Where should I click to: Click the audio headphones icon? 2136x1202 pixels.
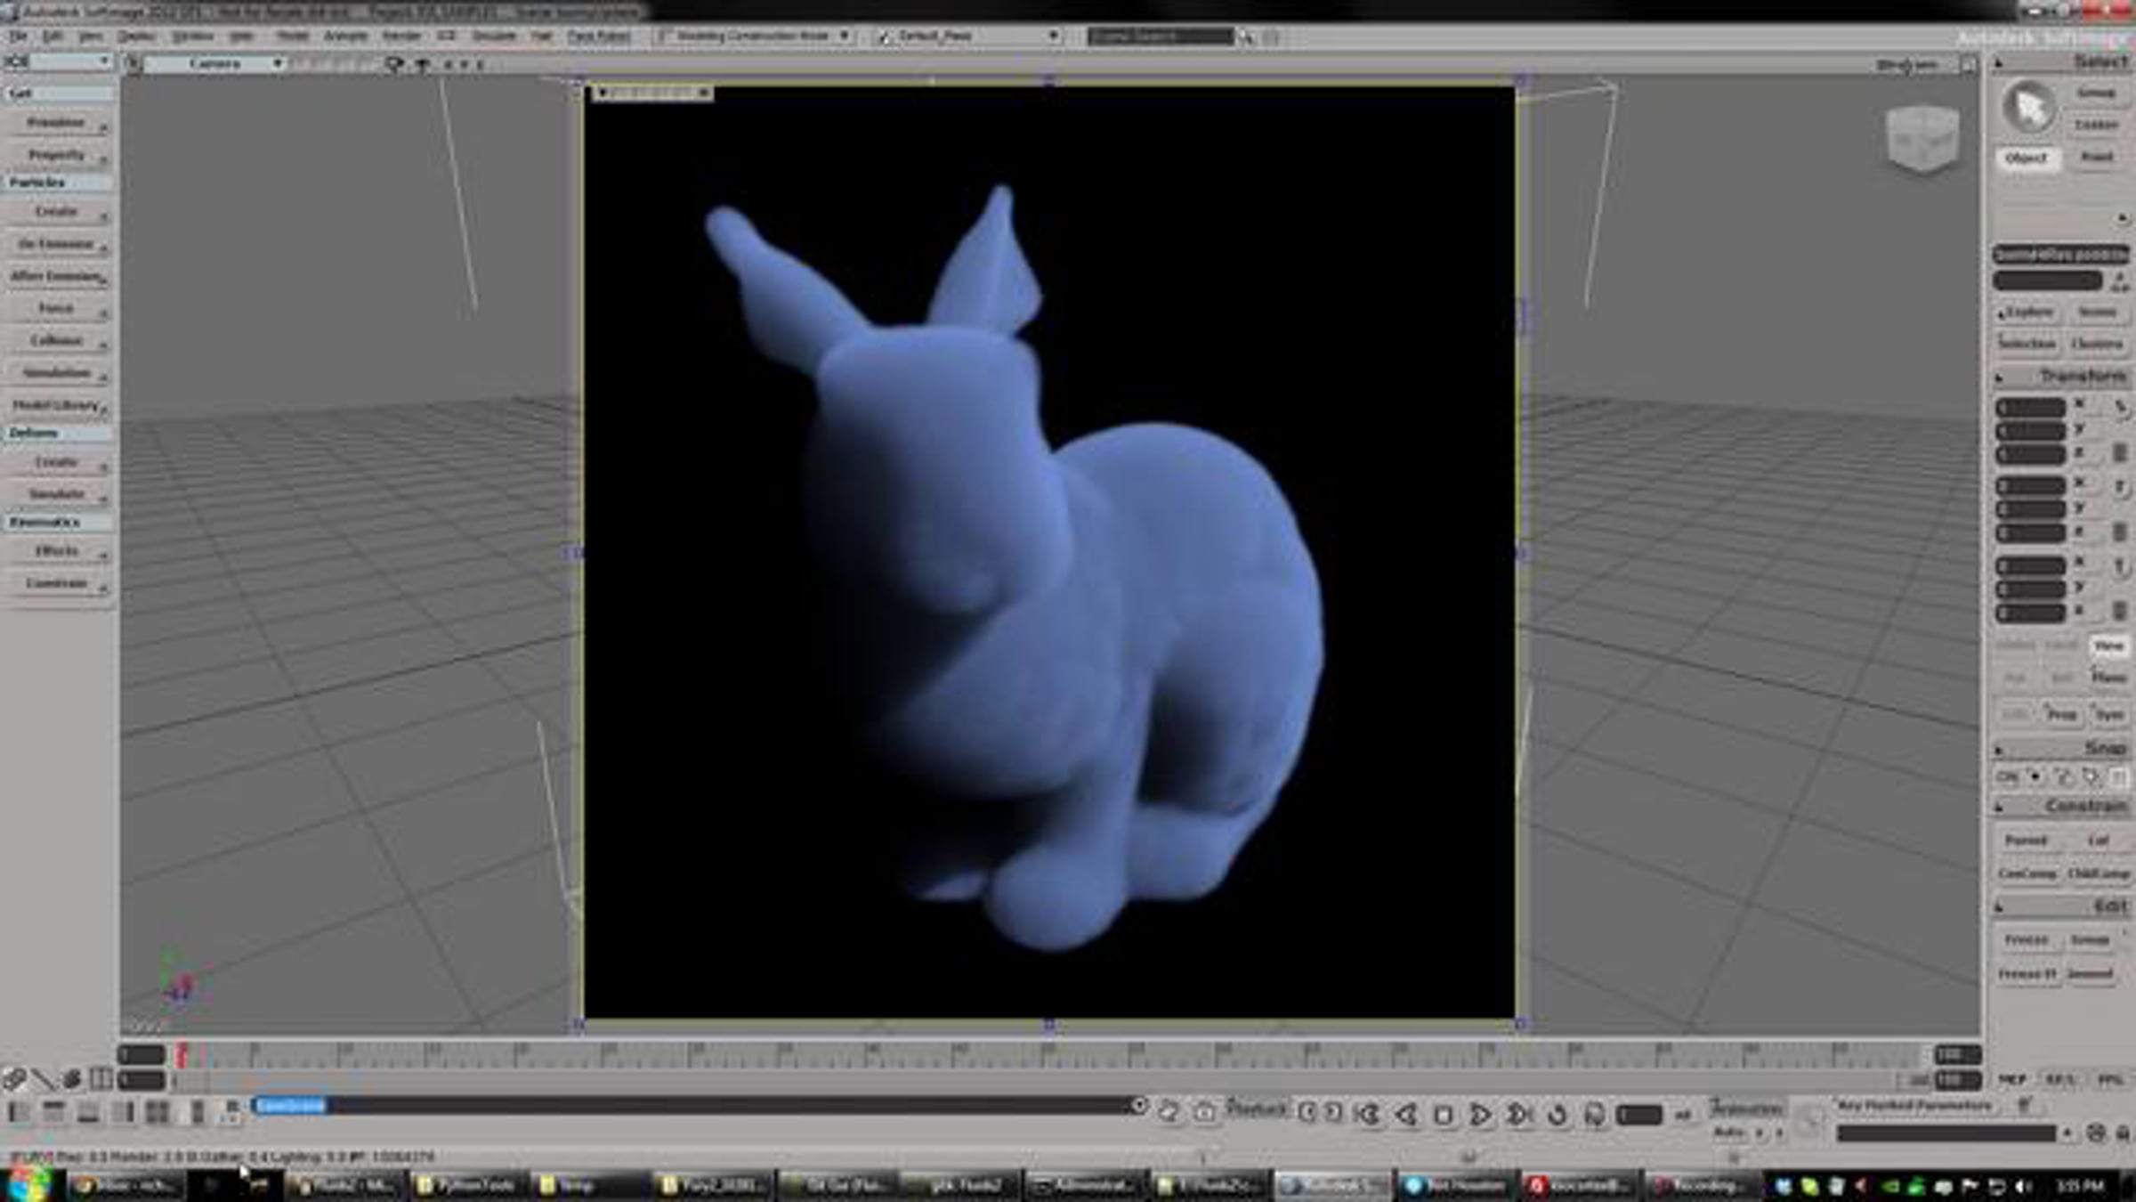1595,1114
